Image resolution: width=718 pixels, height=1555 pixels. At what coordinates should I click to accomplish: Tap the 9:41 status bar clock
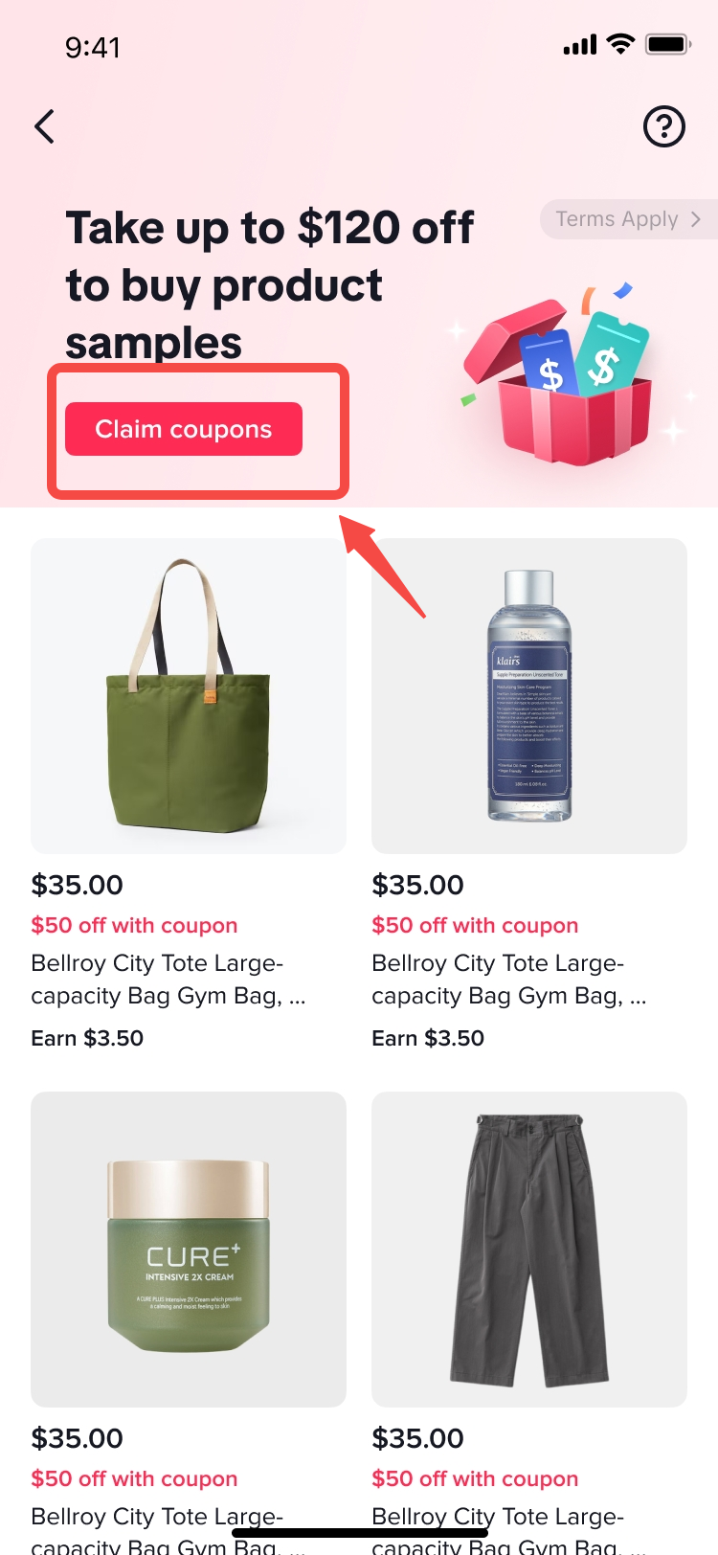pyautogui.click(x=93, y=47)
